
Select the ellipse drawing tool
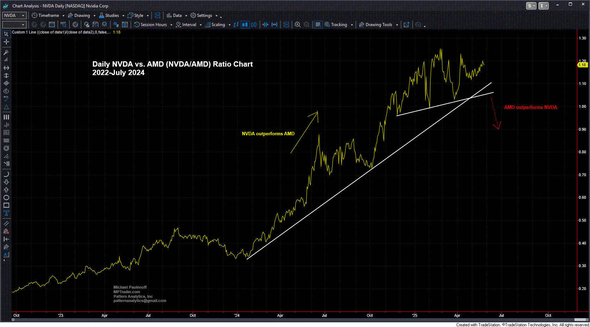6,198
